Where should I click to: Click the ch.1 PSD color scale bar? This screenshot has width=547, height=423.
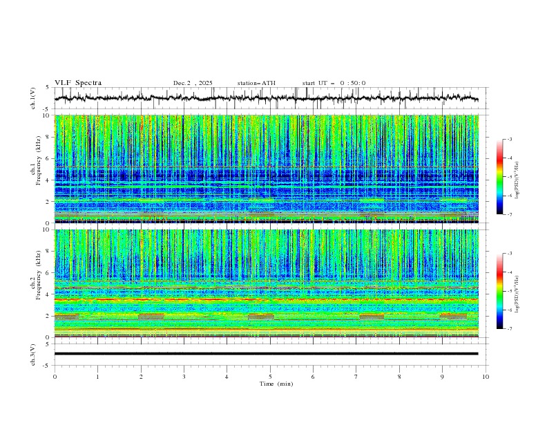[x=499, y=176]
